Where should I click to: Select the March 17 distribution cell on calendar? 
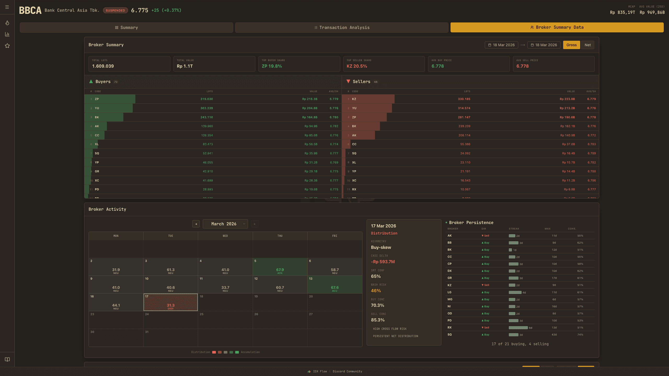(x=170, y=302)
